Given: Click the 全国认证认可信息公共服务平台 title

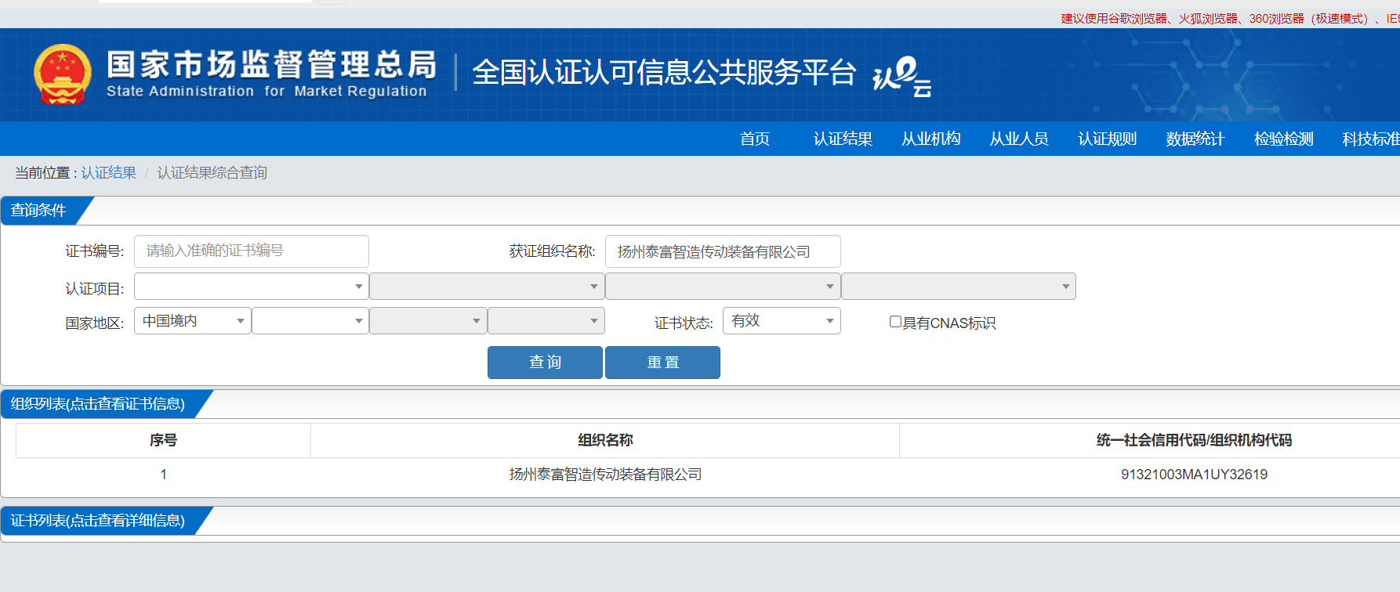Looking at the screenshot, I should 664,73.
